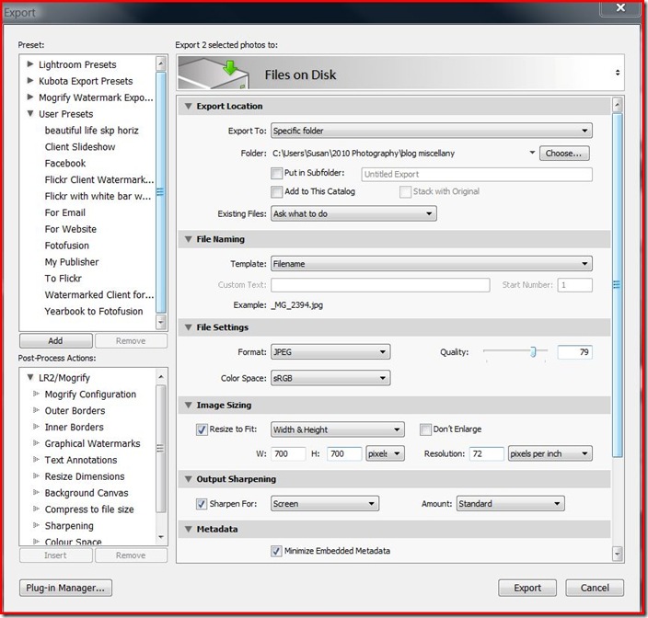Click the Export button
This screenshot has height=618, width=648.
(526, 588)
